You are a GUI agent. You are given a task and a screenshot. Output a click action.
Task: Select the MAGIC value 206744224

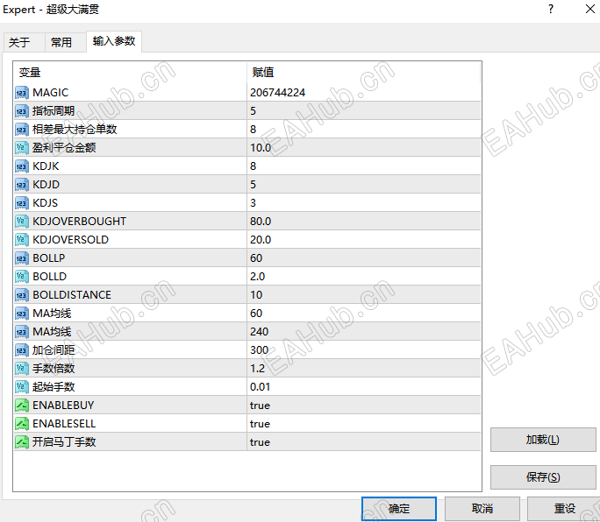point(278,93)
